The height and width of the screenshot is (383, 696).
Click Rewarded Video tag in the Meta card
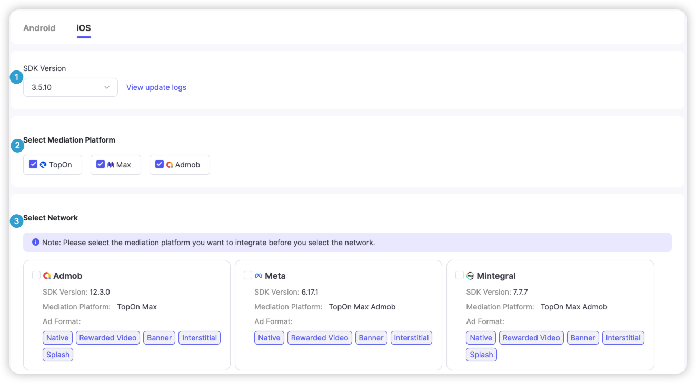pos(320,338)
